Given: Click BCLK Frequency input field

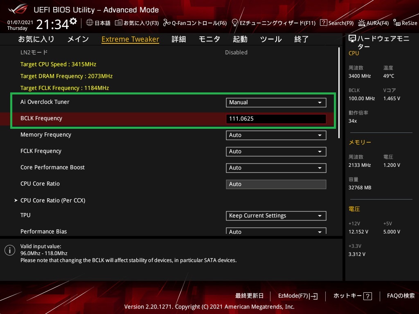Looking at the screenshot, I should pyautogui.click(x=276, y=119).
